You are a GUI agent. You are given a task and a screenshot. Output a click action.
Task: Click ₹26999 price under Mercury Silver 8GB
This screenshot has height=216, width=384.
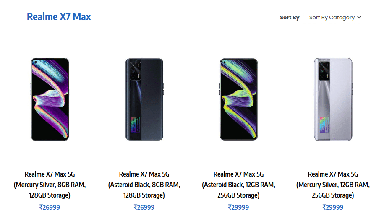(x=50, y=207)
